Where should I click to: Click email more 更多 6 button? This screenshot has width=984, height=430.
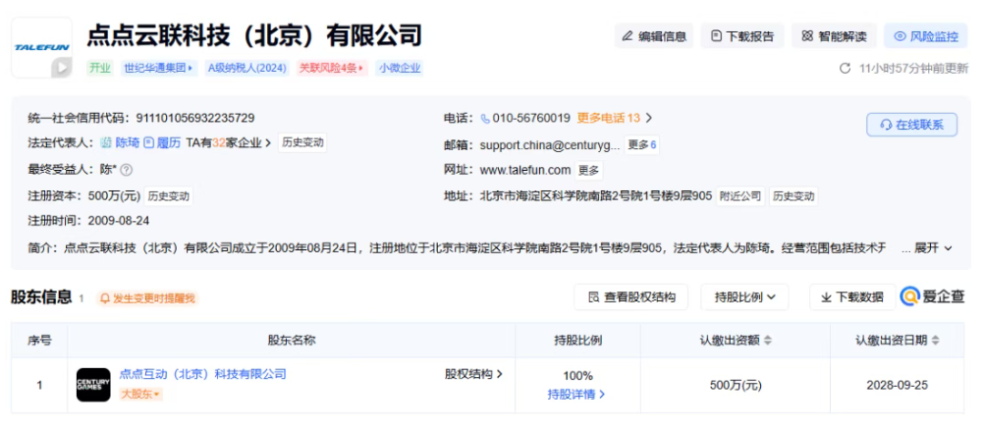pyautogui.click(x=642, y=145)
